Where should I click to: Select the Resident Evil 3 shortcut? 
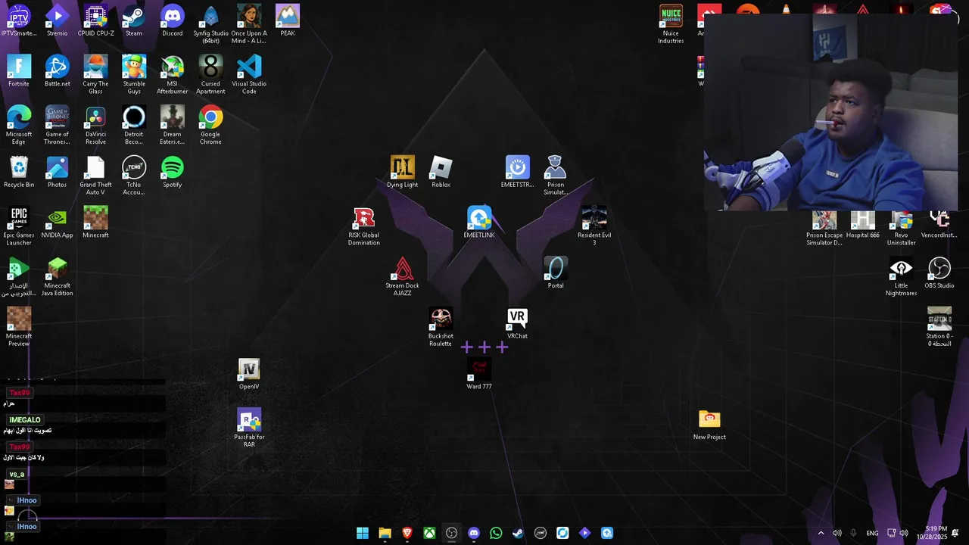point(594,226)
